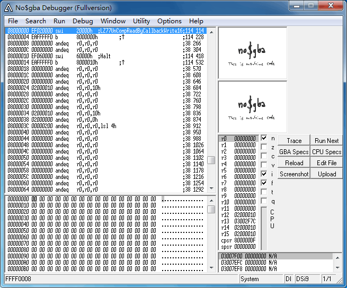The image size is (347, 288).
Task: Select disassembly line 08000024 andeq r0,r0,10h
Action: click(106, 88)
